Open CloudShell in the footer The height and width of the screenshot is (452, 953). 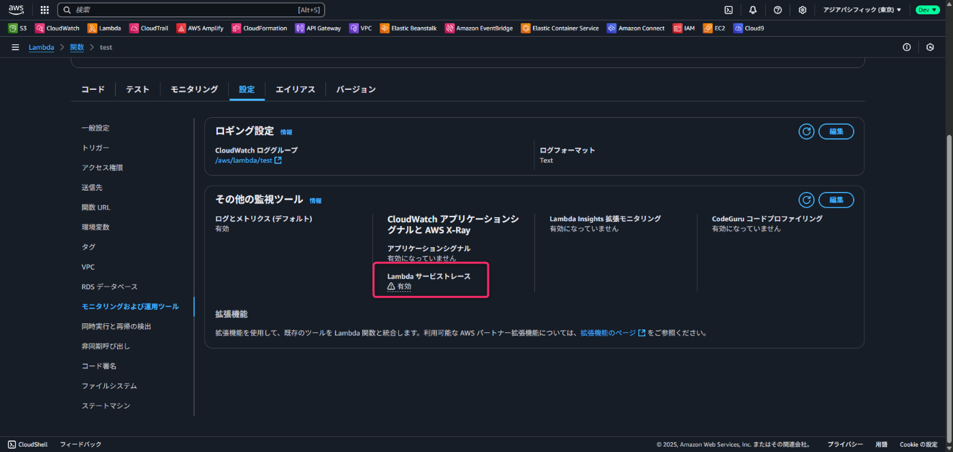(x=28, y=445)
